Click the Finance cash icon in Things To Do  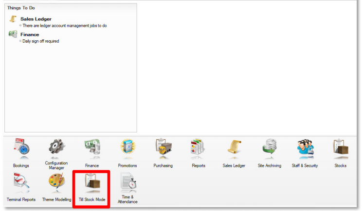point(13,34)
